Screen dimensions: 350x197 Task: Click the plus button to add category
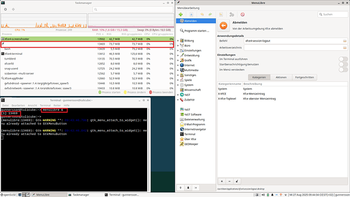pos(222,181)
